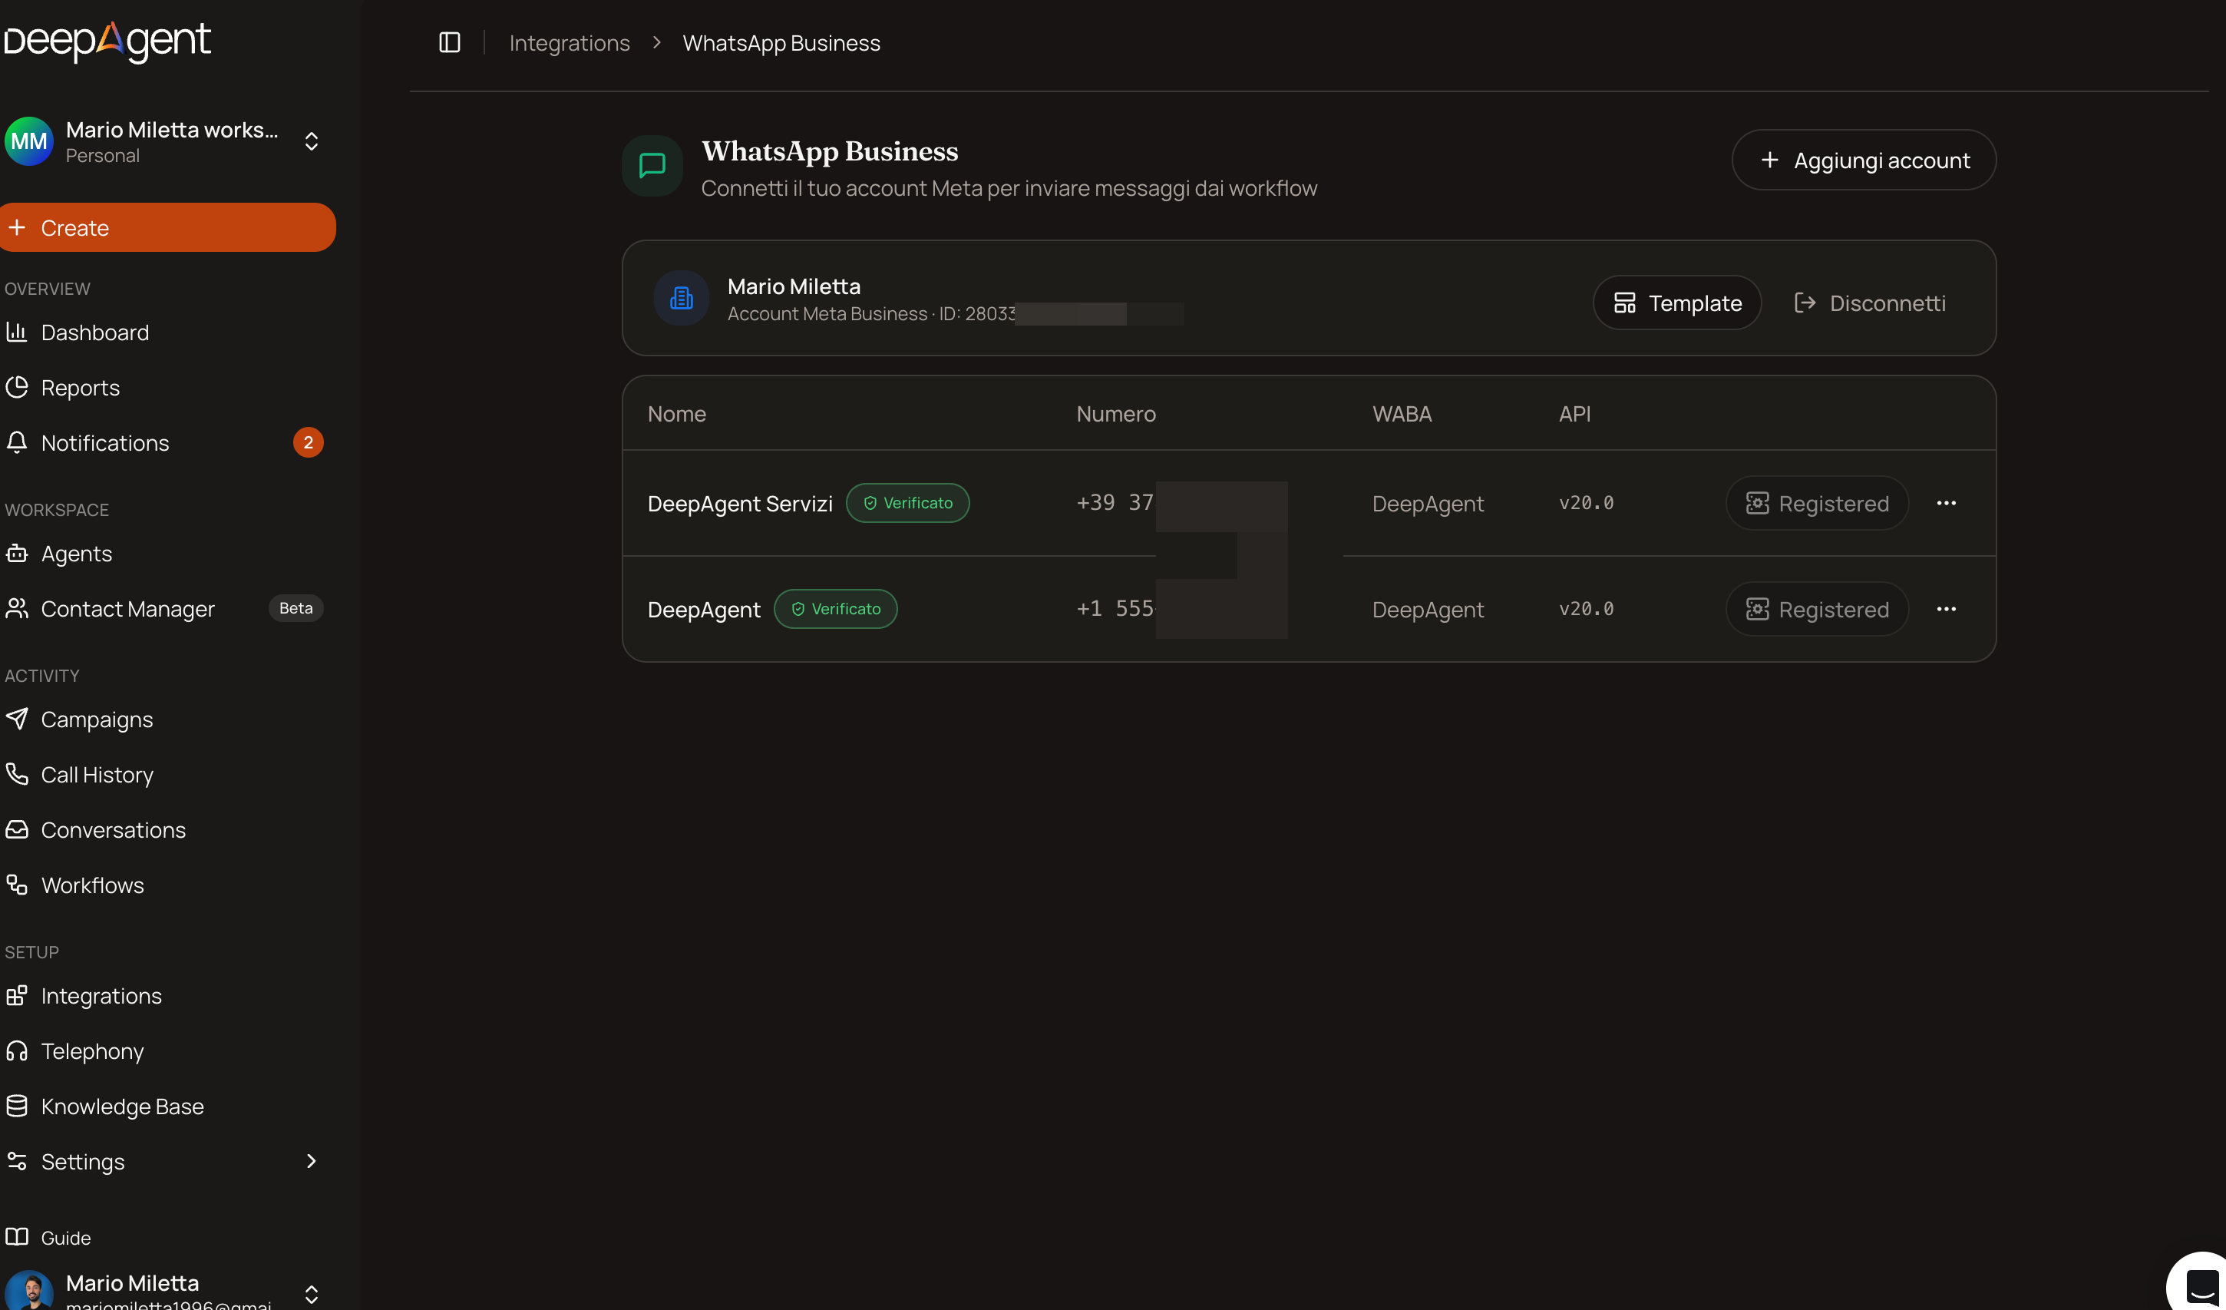Viewport: 2226px width, 1310px height.
Task: Expand the workspace switcher chevrons
Action: pyautogui.click(x=312, y=141)
